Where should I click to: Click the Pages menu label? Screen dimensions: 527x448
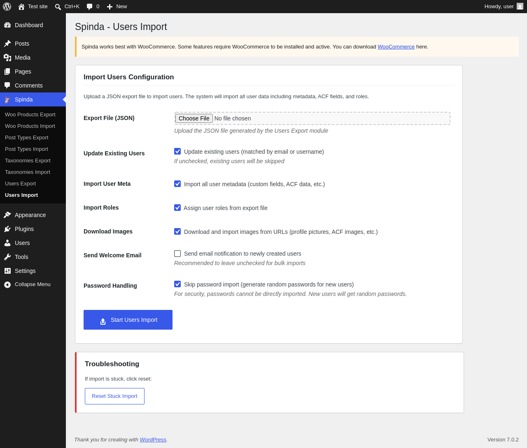coord(23,72)
